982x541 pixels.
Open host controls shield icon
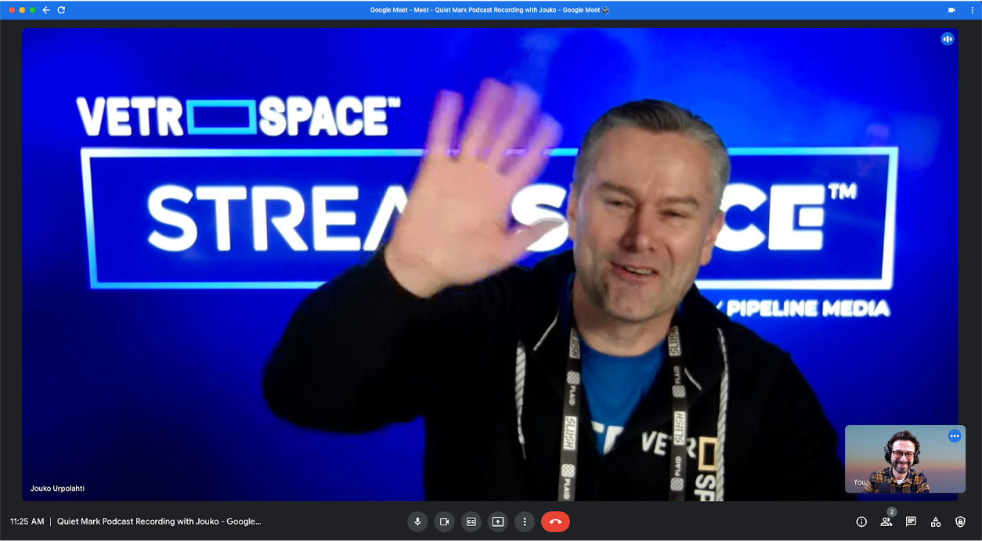pos(961,521)
